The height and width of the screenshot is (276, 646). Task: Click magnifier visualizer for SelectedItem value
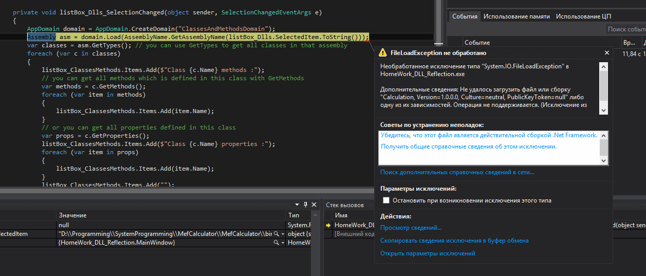coord(276,234)
